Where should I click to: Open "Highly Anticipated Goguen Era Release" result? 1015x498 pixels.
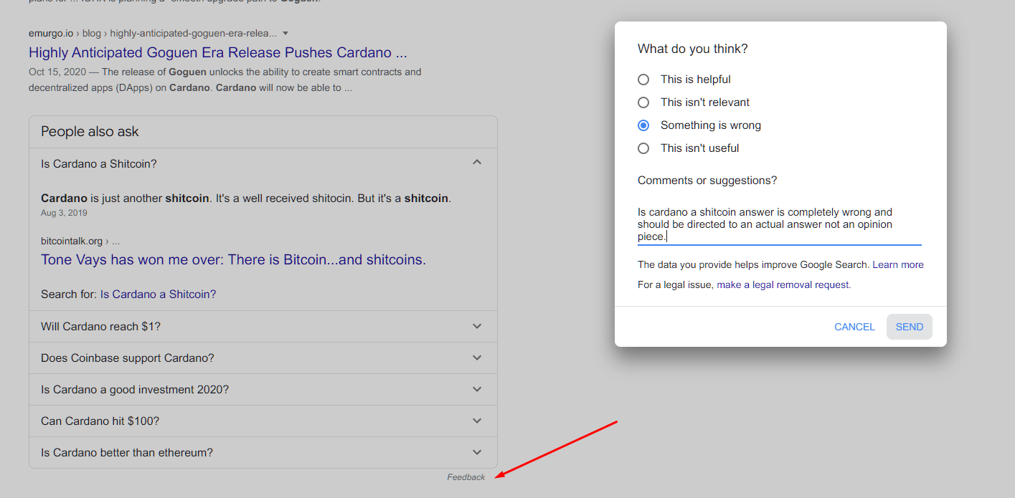(218, 52)
